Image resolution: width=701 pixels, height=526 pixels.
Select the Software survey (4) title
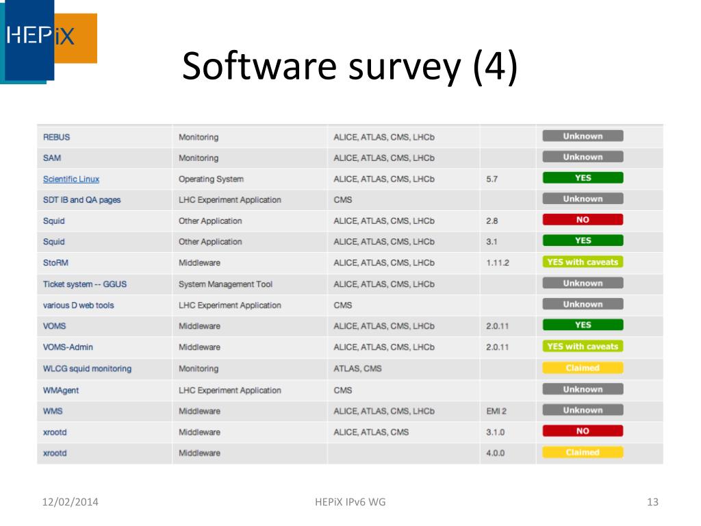[350, 66]
